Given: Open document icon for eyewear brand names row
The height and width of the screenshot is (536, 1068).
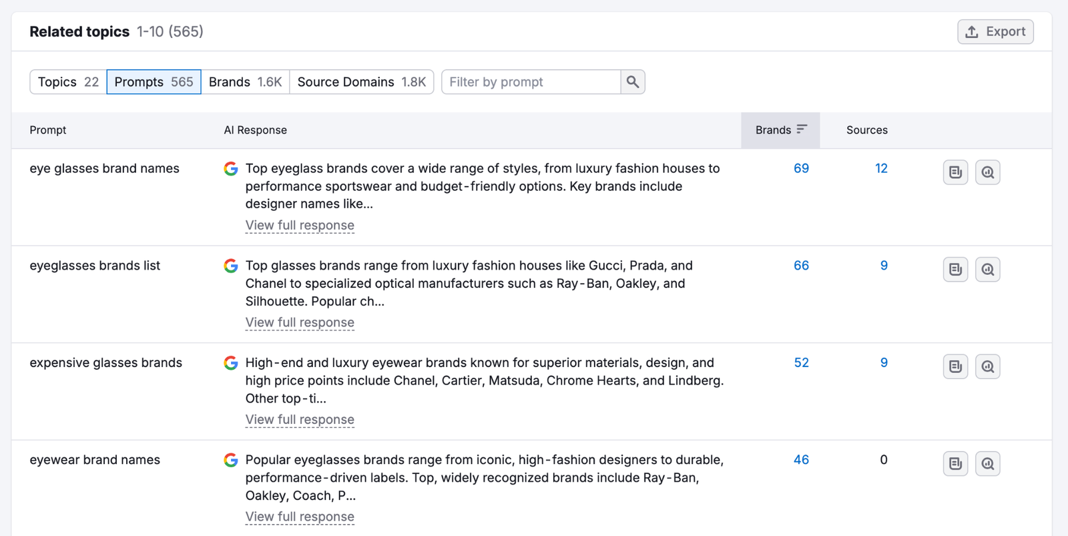Looking at the screenshot, I should (955, 464).
